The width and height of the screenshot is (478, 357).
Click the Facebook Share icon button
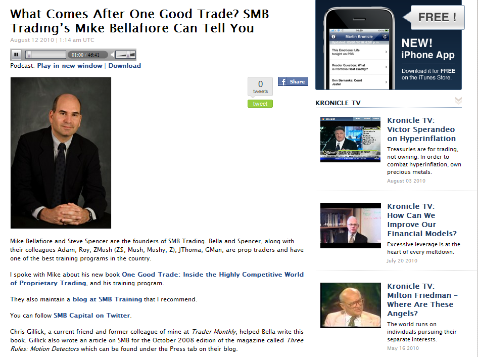click(293, 81)
